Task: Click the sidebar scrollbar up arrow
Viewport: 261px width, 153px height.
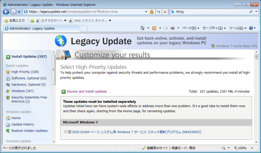Action: [x=54, y=52]
